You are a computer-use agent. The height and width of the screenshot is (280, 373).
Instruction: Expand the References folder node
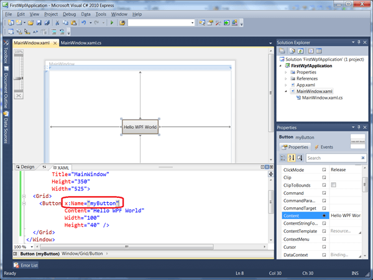point(286,78)
